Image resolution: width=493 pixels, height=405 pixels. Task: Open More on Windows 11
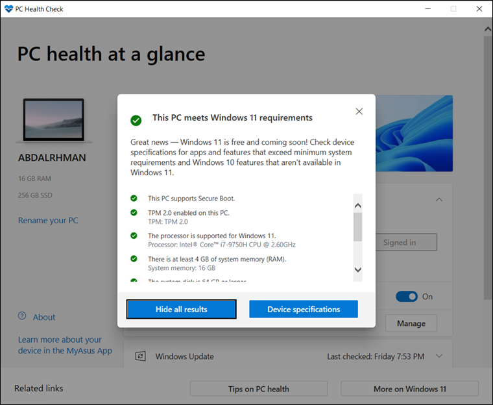410,389
